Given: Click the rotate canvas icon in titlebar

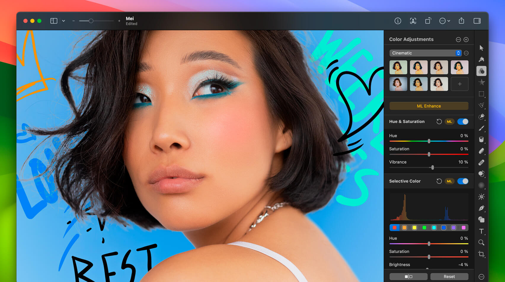Looking at the screenshot, I should point(428,20).
